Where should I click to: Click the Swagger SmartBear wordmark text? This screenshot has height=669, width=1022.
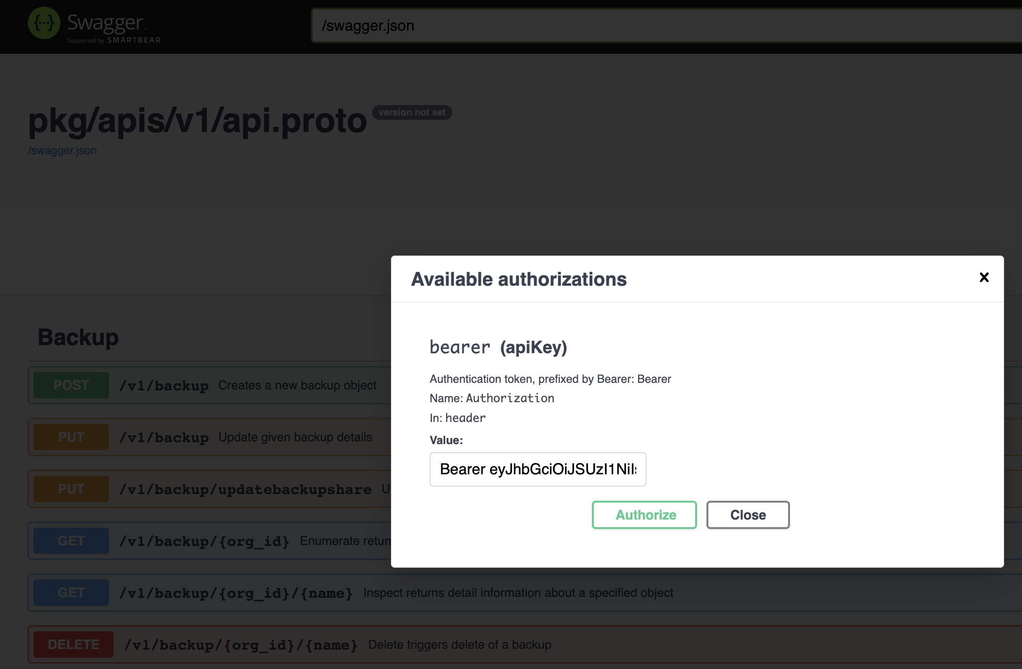[113, 27]
